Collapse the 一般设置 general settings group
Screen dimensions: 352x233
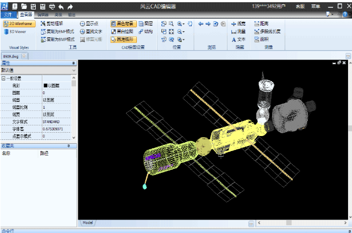pos(3,79)
